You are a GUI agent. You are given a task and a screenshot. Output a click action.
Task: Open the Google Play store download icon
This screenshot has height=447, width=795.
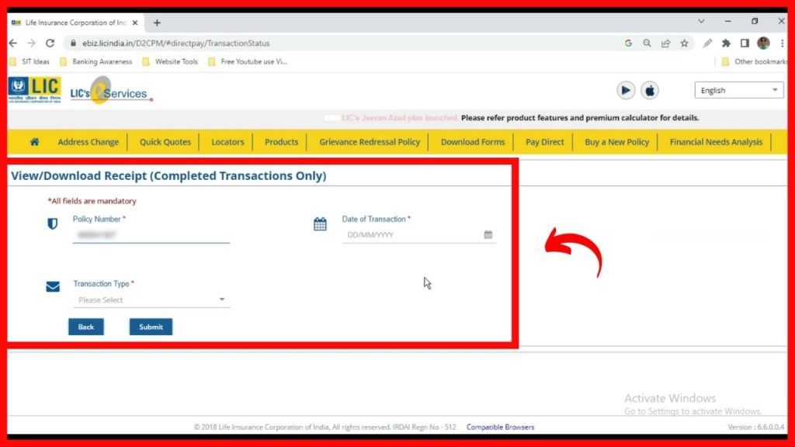tap(626, 90)
